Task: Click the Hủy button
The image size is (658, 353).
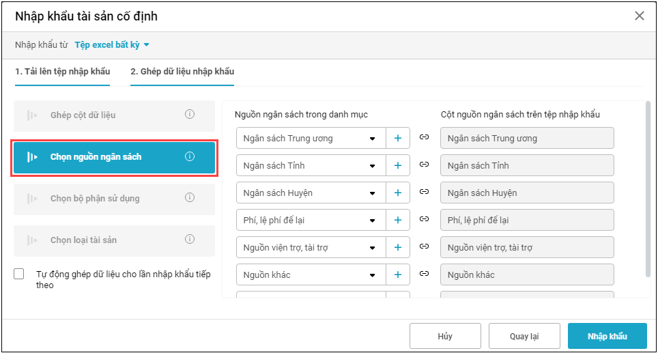Action: coord(444,336)
